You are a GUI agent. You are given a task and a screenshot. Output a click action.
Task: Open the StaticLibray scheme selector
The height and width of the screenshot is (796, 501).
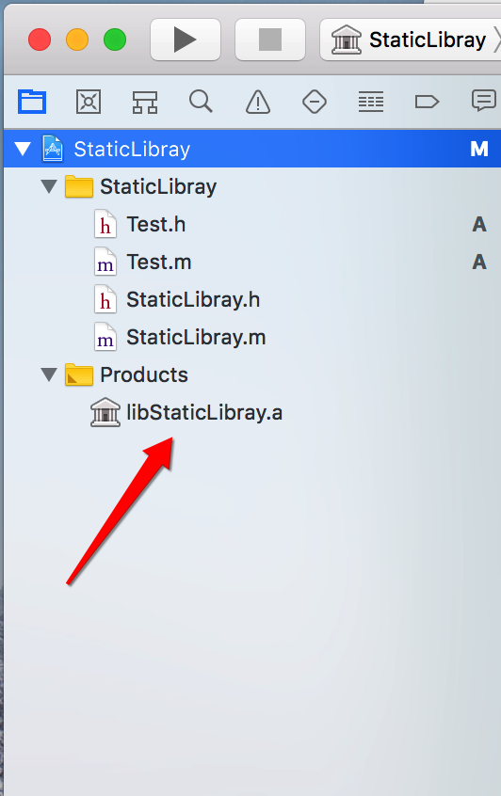(x=411, y=40)
